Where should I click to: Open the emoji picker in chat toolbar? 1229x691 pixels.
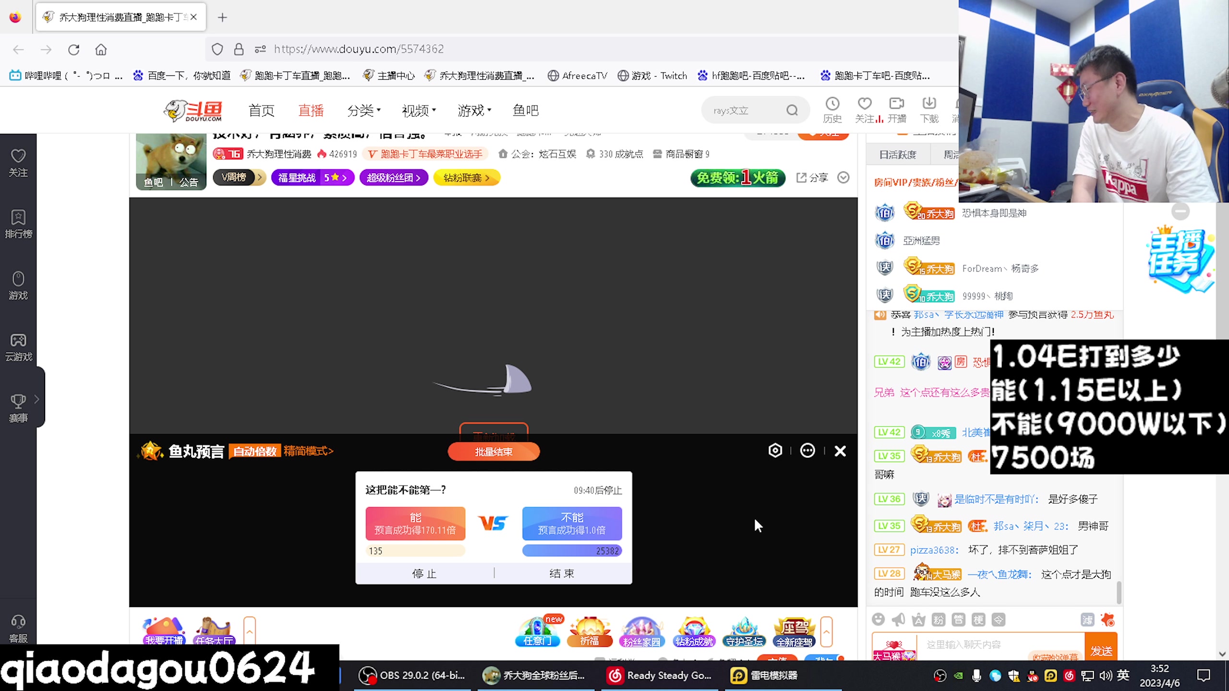tap(879, 620)
